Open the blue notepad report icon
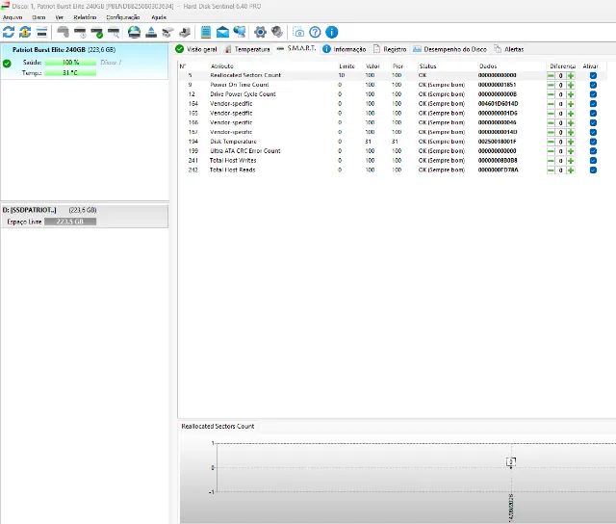The height and width of the screenshot is (524, 616). tap(206, 32)
